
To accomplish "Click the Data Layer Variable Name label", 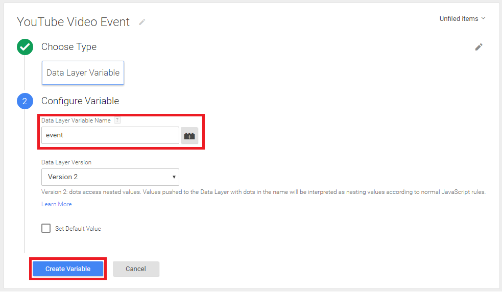I will (x=76, y=120).
